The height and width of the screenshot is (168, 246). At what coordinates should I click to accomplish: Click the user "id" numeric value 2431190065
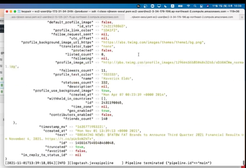(x=111, y=103)
